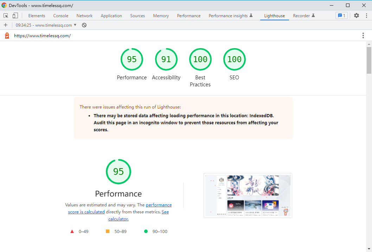
Task: Open the Application tab
Action: tap(111, 16)
